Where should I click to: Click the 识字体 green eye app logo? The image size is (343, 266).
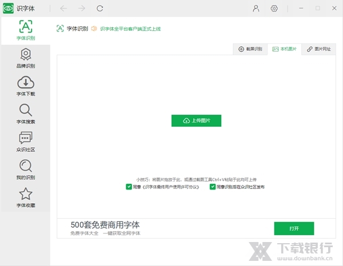point(9,9)
